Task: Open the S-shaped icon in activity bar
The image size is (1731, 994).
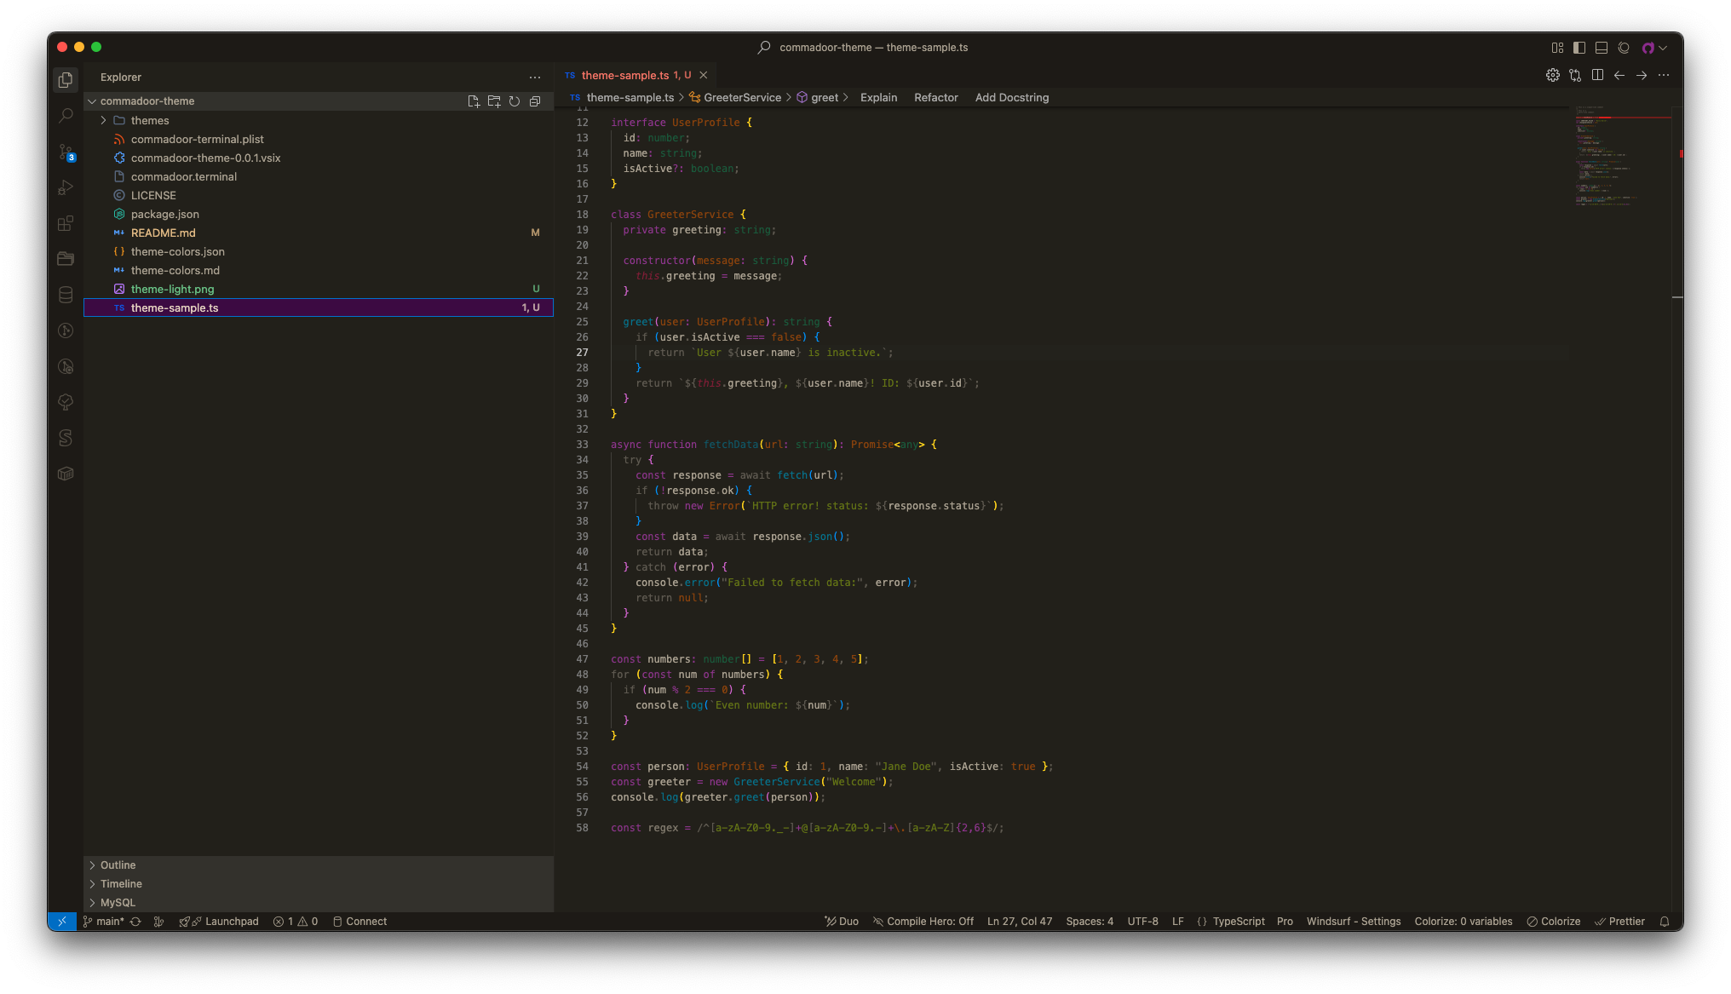Action: click(66, 438)
